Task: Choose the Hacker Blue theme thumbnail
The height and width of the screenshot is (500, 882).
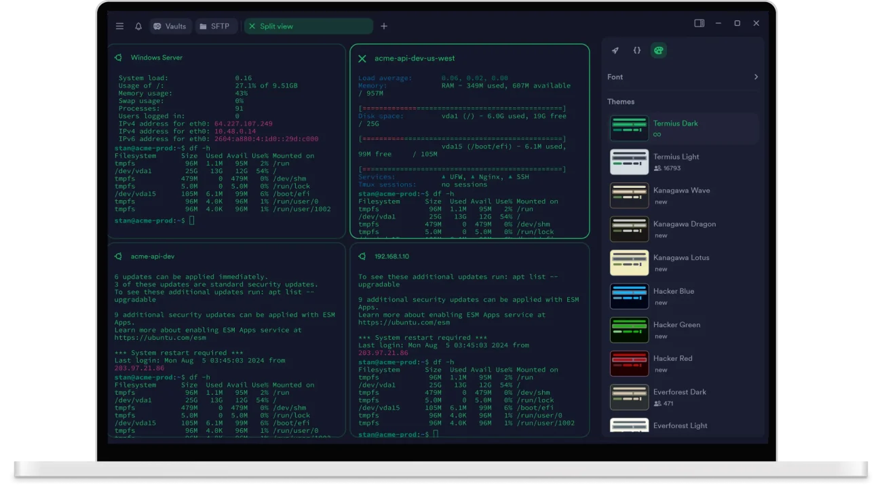Action: coord(629,296)
